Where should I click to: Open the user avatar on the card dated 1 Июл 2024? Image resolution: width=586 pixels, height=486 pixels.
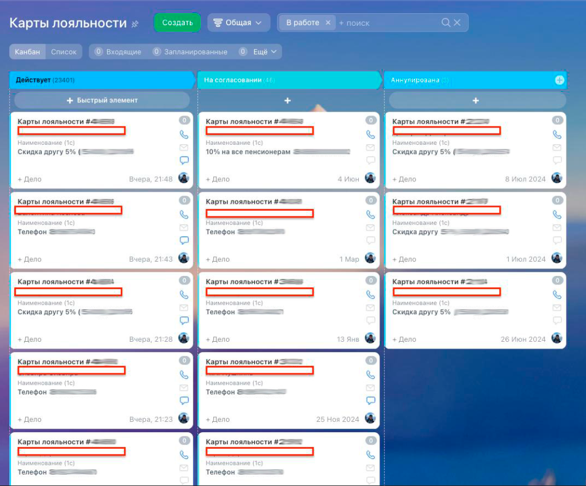557,258
